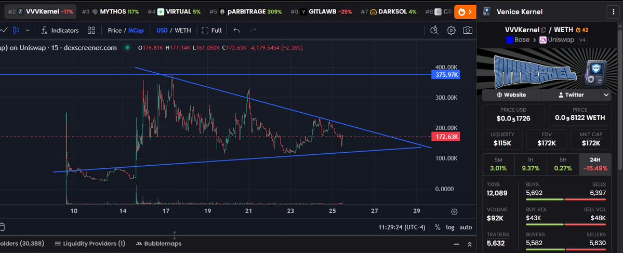
Task: Select the #3 MYTHOS trending tab
Action: (x=110, y=12)
